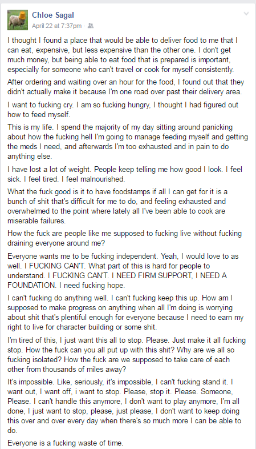
Task: Expand the post options chevron menu
Action: coord(246,14)
